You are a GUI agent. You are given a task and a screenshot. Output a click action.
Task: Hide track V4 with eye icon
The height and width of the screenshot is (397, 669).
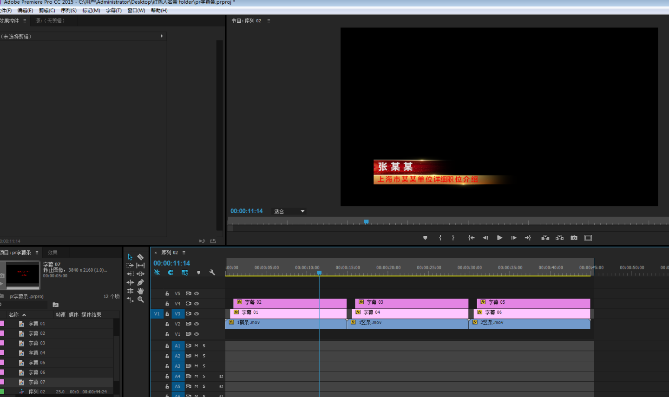point(197,304)
